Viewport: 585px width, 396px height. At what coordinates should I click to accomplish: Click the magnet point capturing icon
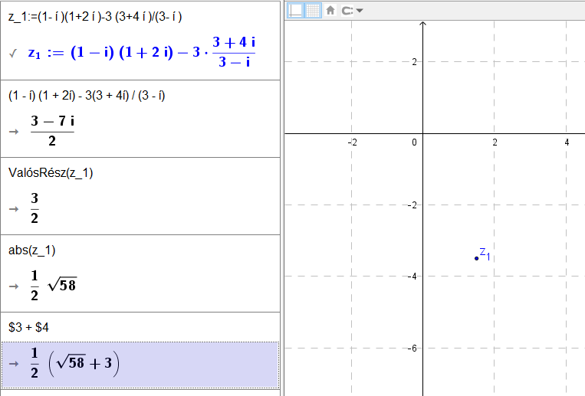click(347, 11)
